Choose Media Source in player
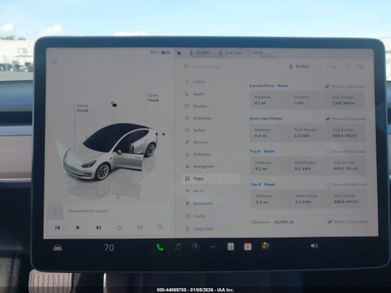Screen dimensions: 391x293 [x=88, y=211]
